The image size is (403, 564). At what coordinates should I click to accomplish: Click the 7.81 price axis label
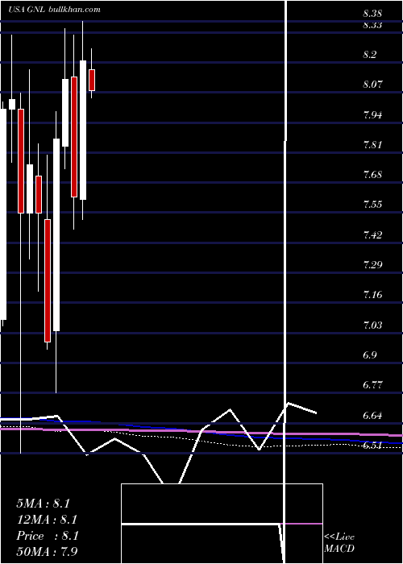pyautogui.click(x=372, y=145)
